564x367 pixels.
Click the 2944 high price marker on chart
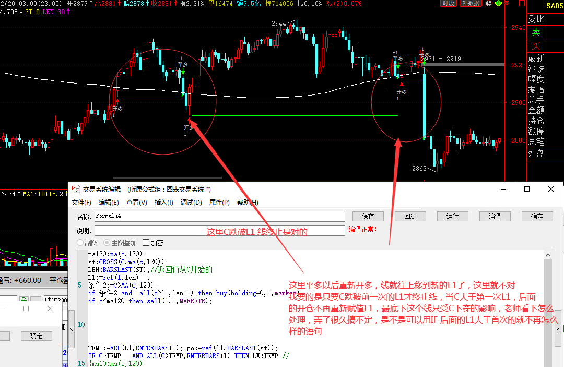click(279, 23)
